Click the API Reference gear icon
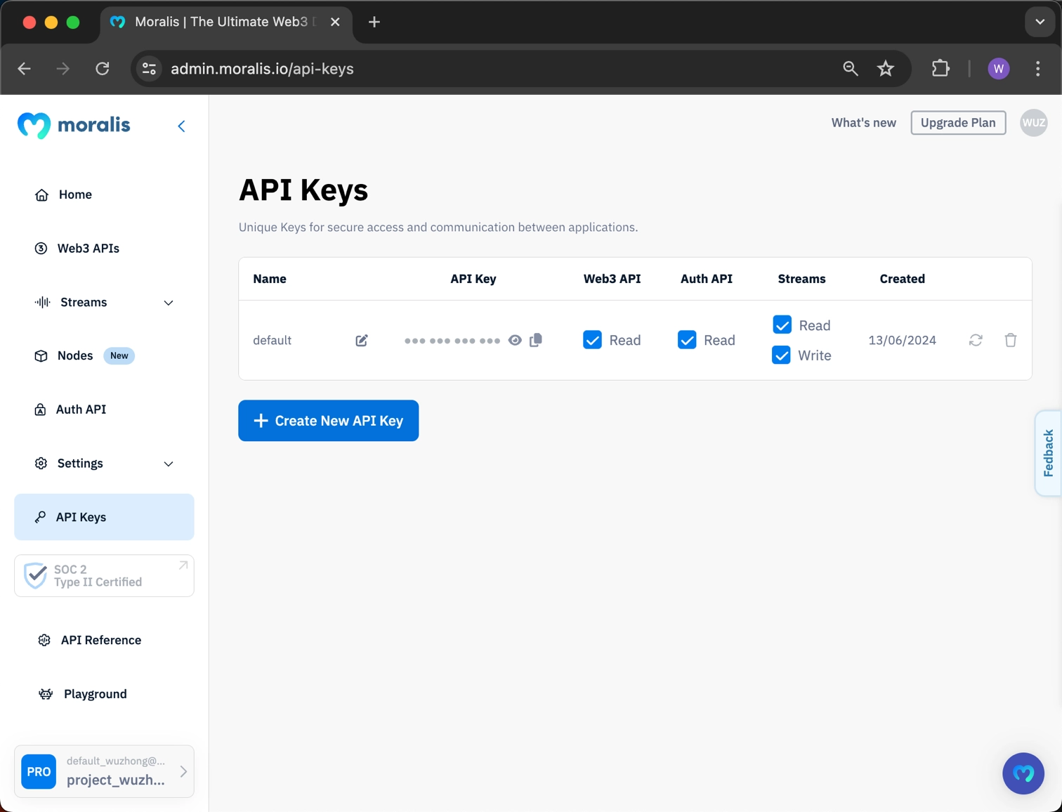 pos(44,640)
